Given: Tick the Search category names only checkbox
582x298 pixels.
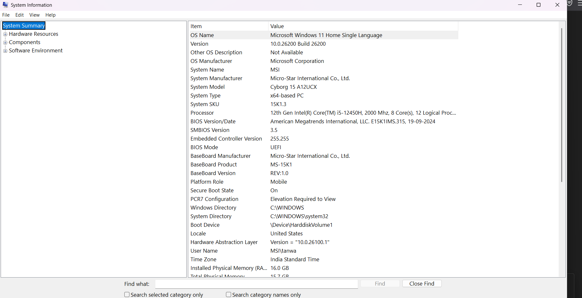Looking at the screenshot, I should [x=229, y=294].
